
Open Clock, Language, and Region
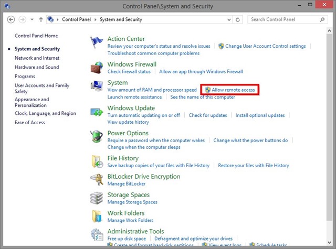pyautogui.click(x=45, y=113)
